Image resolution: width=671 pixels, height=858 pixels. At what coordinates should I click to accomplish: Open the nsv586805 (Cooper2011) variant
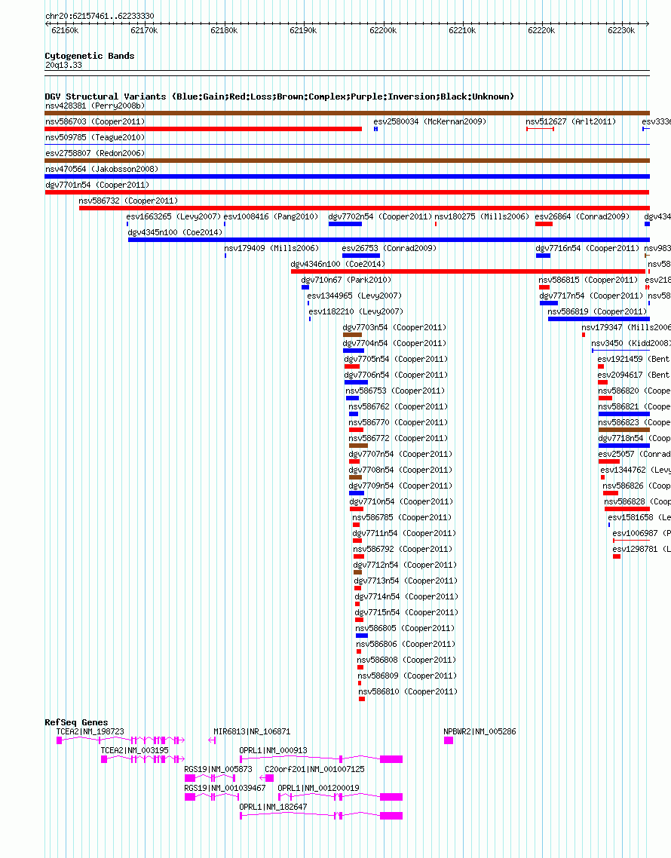point(406,630)
